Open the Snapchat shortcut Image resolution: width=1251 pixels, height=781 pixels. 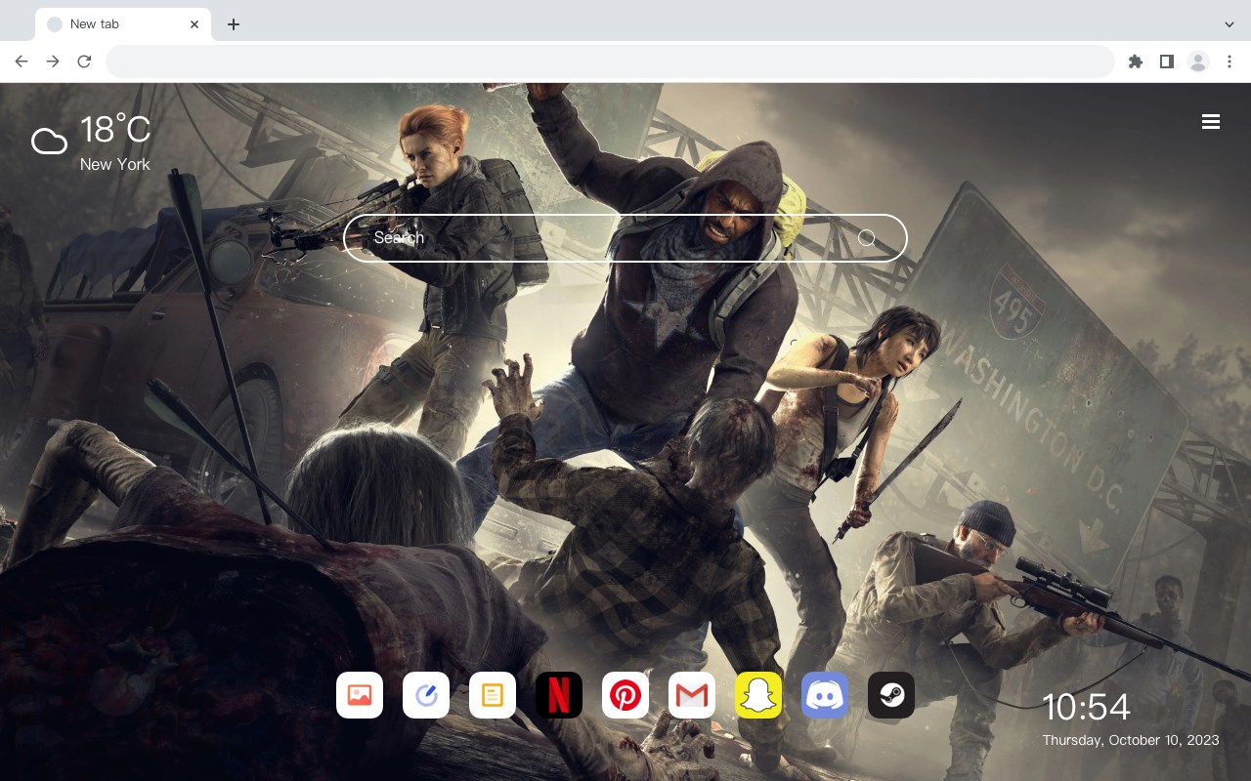tap(758, 695)
